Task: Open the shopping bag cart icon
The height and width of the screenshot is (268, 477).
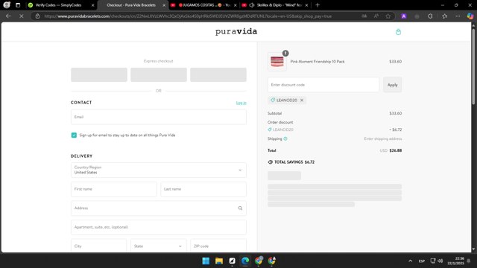Action: (398, 32)
